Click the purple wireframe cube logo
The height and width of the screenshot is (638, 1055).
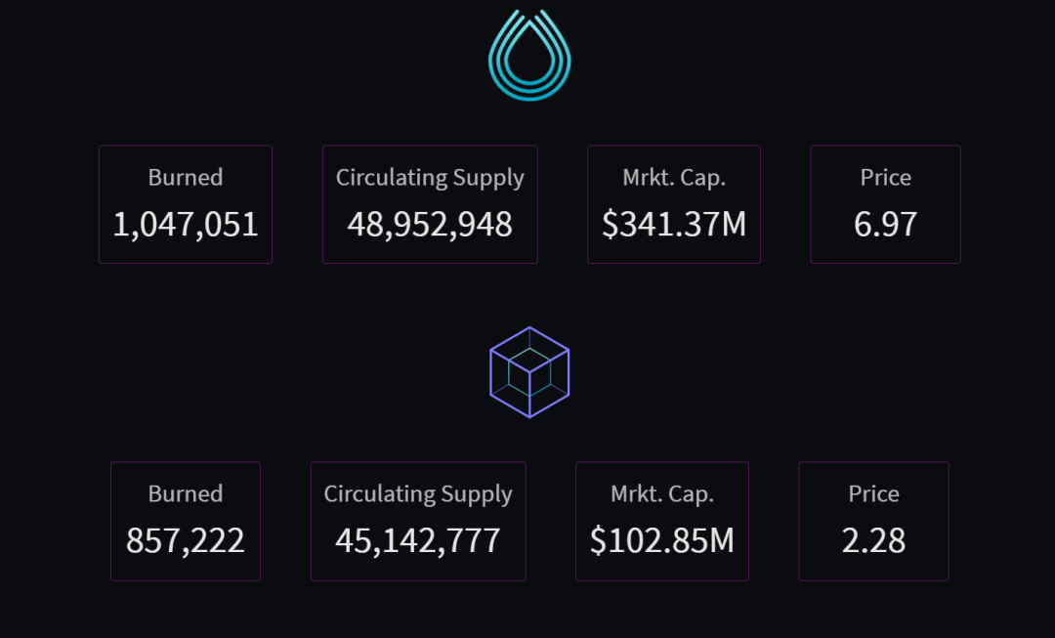click(529, 372)
